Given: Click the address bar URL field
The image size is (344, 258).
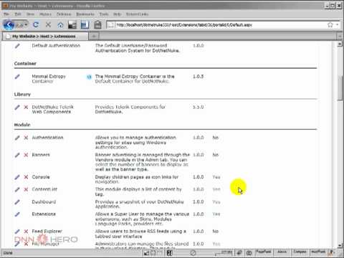Looking at the screenshot, I should click(x=220, y=24).
